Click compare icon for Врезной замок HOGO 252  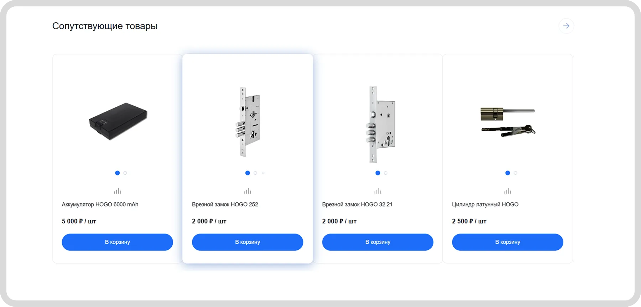pos(247,191)
